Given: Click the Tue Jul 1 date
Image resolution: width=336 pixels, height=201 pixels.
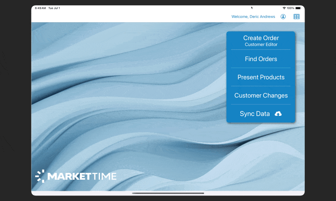Looking at the screenshot, I should click(54, 8).
